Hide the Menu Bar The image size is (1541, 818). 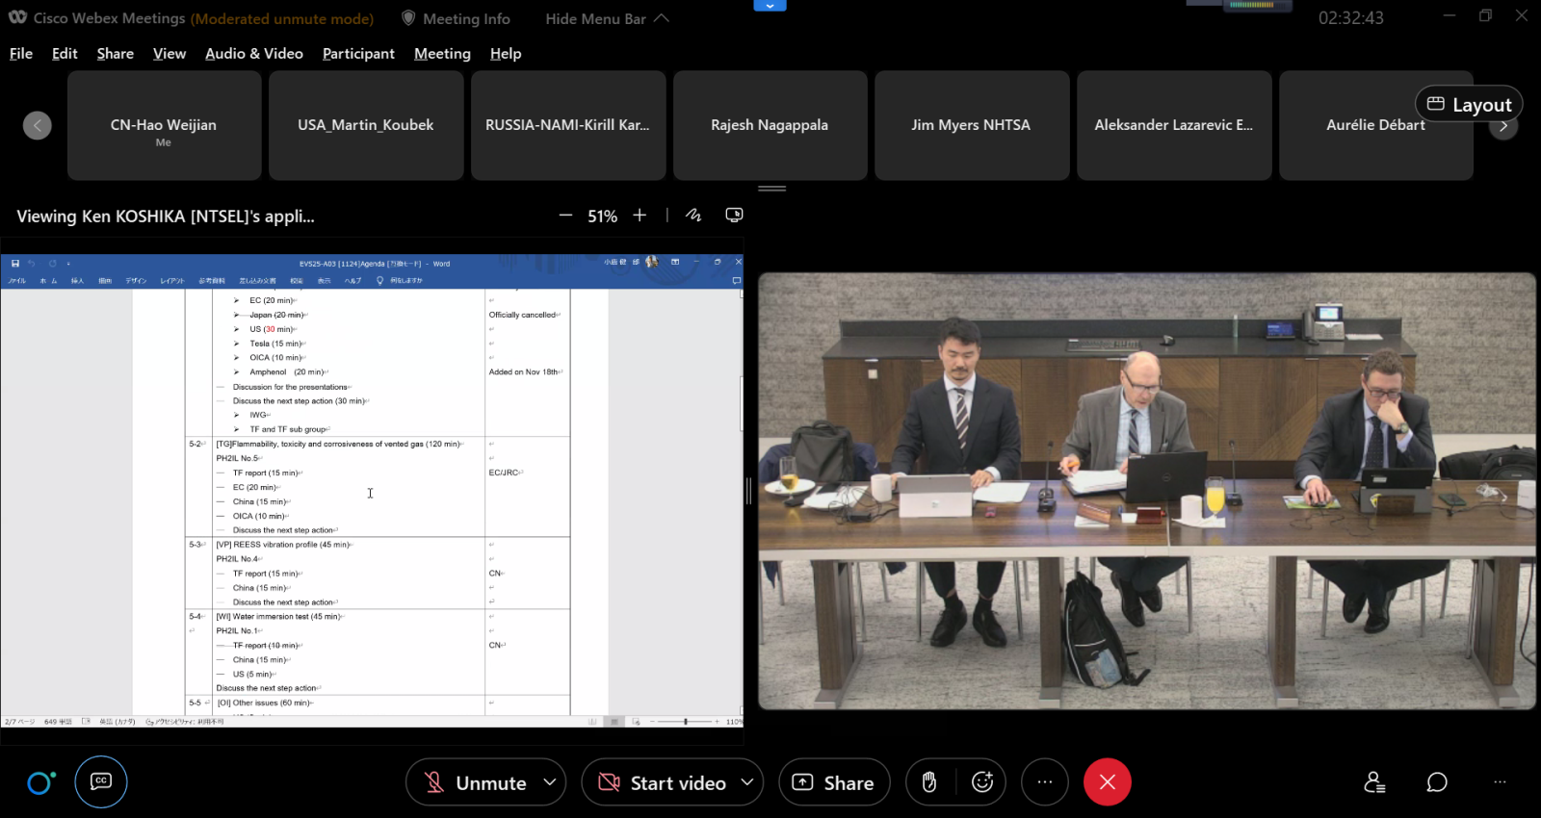(606, 18)
